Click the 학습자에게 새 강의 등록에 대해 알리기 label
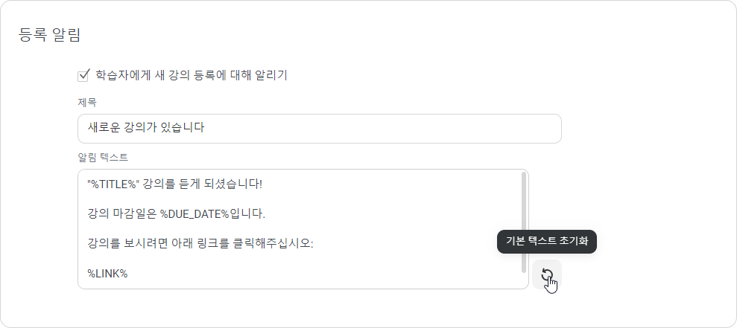The height and width of the screenshot is (328, 737). 192,75
